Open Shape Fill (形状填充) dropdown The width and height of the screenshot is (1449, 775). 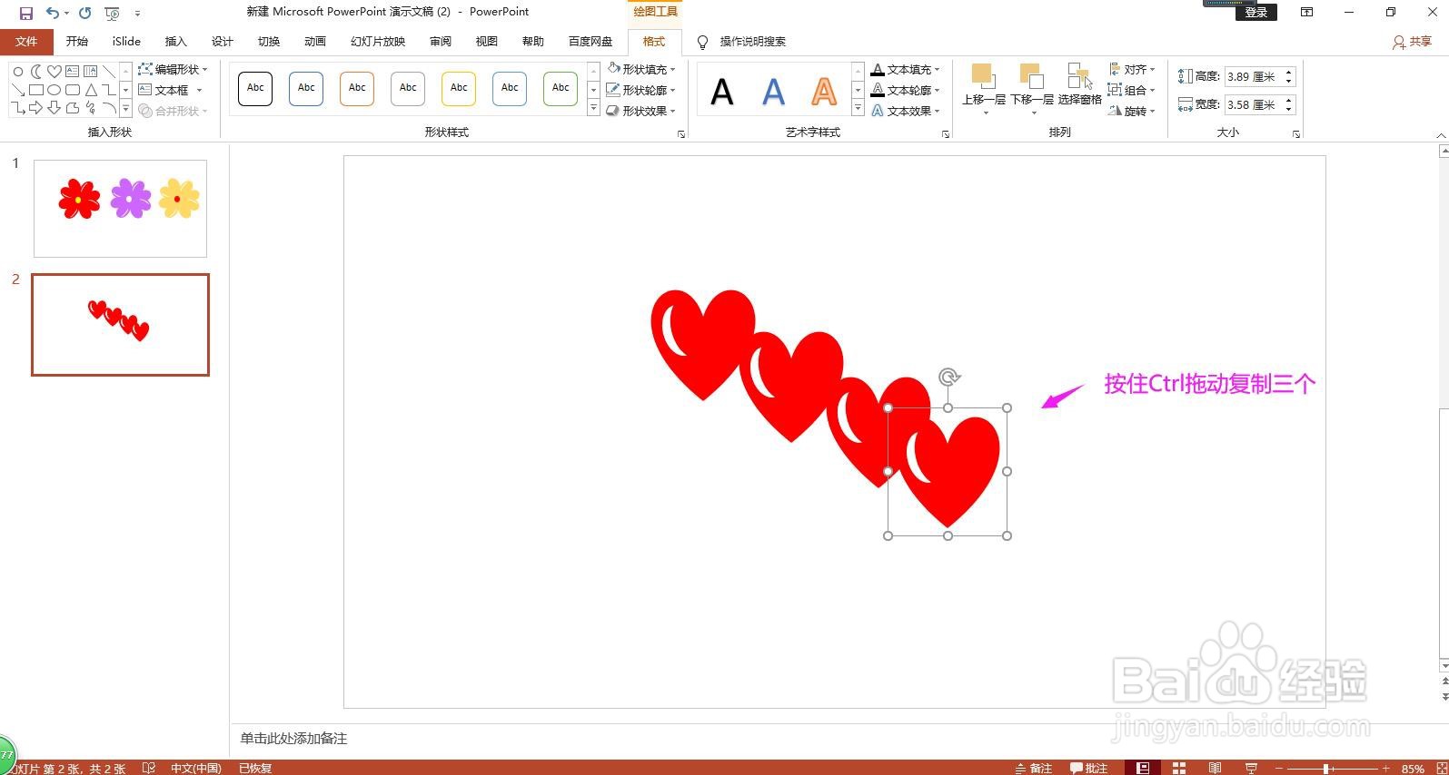641,69
